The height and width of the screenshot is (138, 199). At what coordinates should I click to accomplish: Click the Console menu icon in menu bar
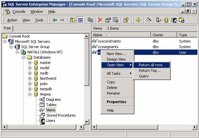(7, 12)
